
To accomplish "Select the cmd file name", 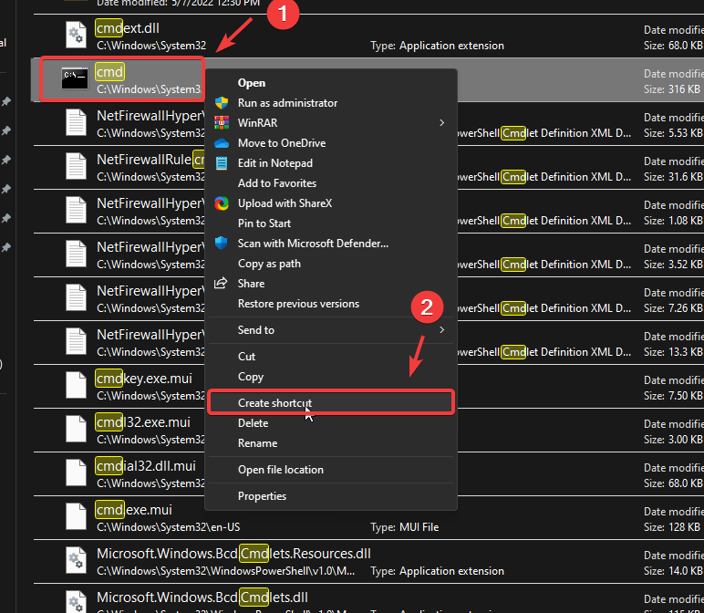I will click(x=109, y=72).
